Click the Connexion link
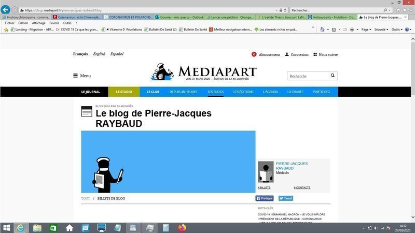Screen dimensions: 415x233 (x=297, y=54)
